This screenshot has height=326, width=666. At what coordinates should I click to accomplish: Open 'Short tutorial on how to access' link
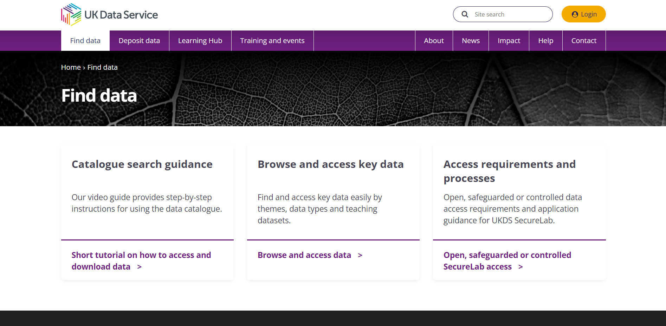pos(141,255)
